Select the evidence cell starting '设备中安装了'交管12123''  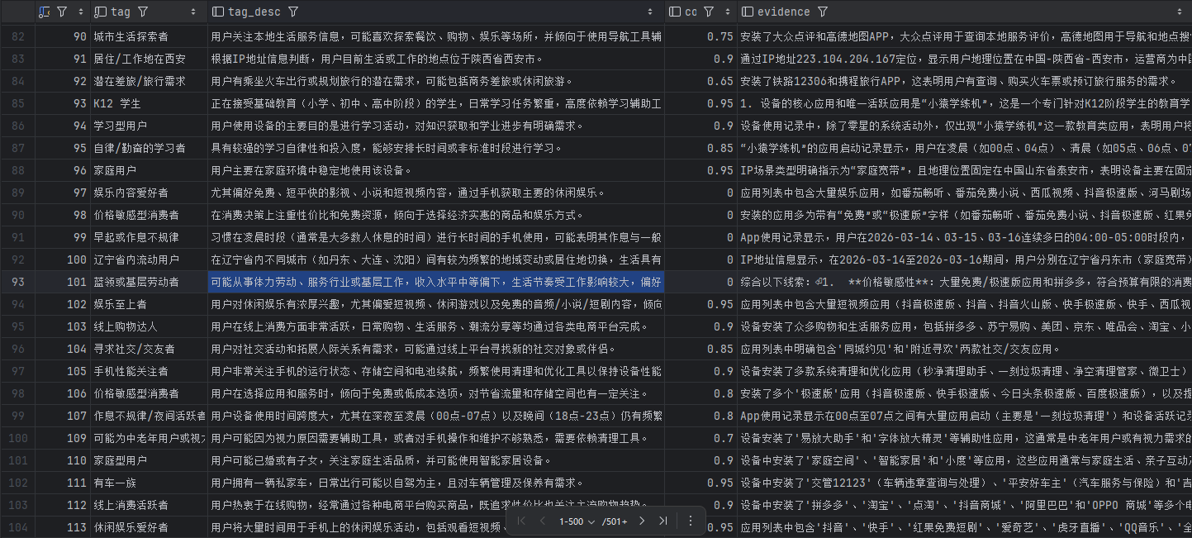965,483
